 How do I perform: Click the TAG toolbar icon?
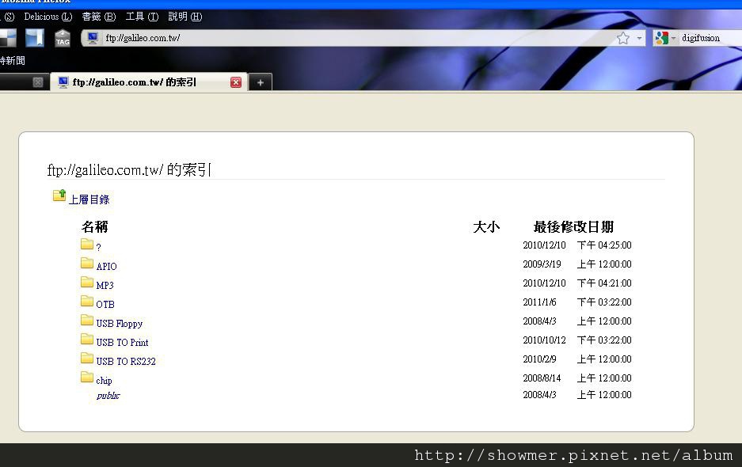[x=63, y=38]
